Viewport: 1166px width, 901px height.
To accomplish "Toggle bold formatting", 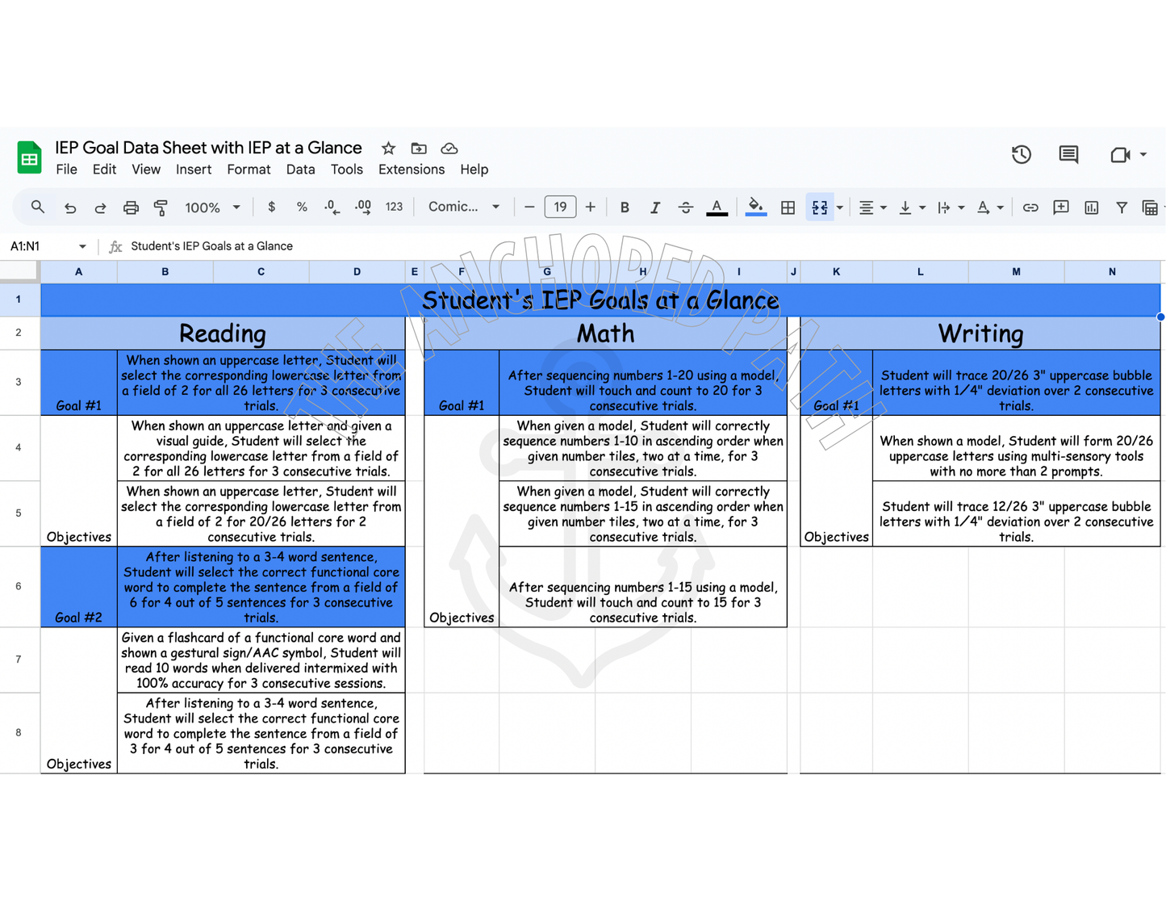I will tap(625, 207).
